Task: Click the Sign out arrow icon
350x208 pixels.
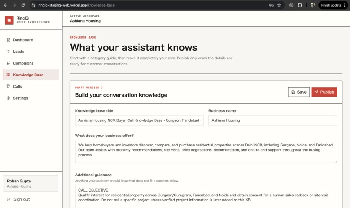Action: (x=9, y=199)
